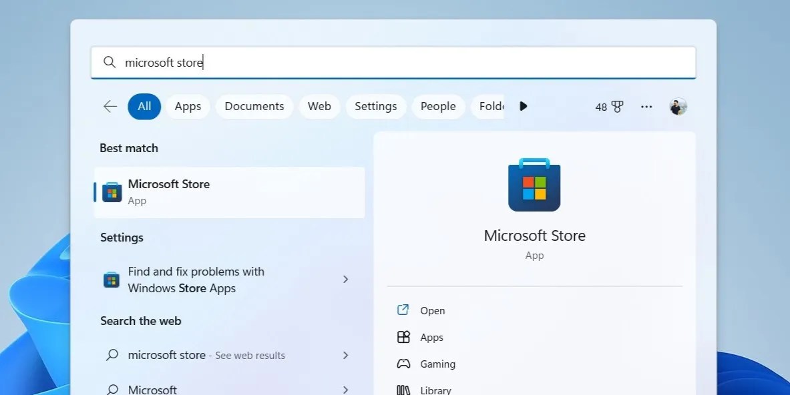Open the three-dot options menu
790x395 pixels.
[646, 107]
